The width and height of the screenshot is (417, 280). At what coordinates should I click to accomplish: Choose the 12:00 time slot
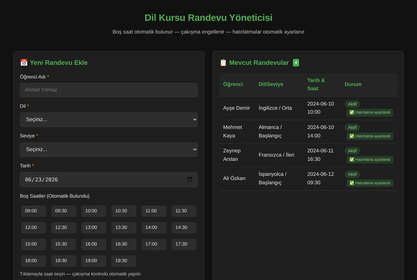(33, 228)
